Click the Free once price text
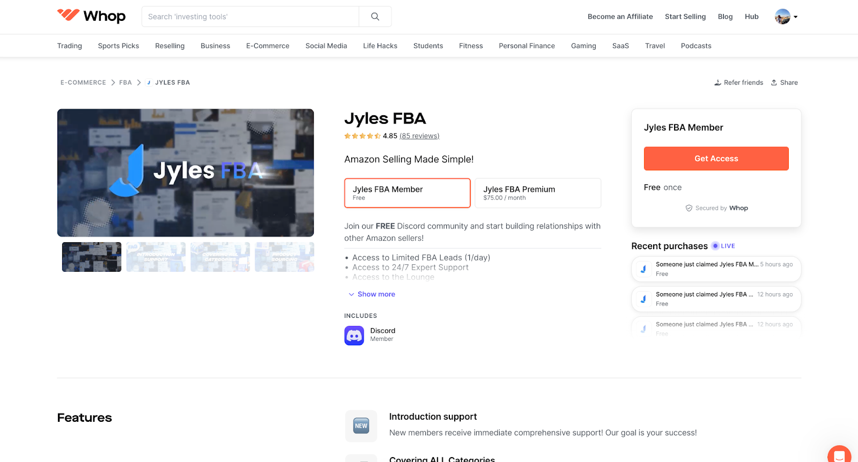The height and width of the screenshot is (462, 858). 663,188
